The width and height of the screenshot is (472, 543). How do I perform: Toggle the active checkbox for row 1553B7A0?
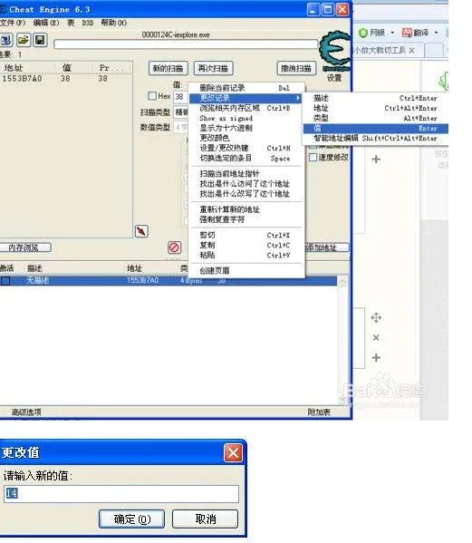click(5, 280)
